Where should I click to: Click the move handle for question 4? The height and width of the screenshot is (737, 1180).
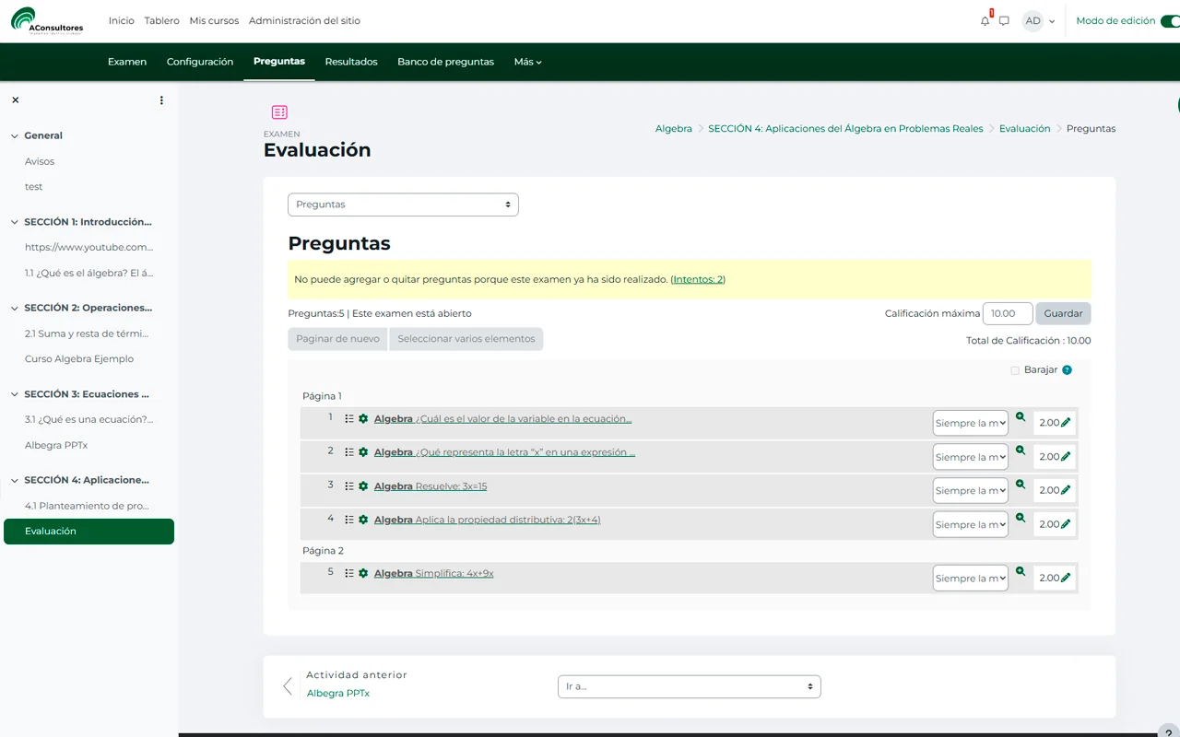[x=349, y=520]
